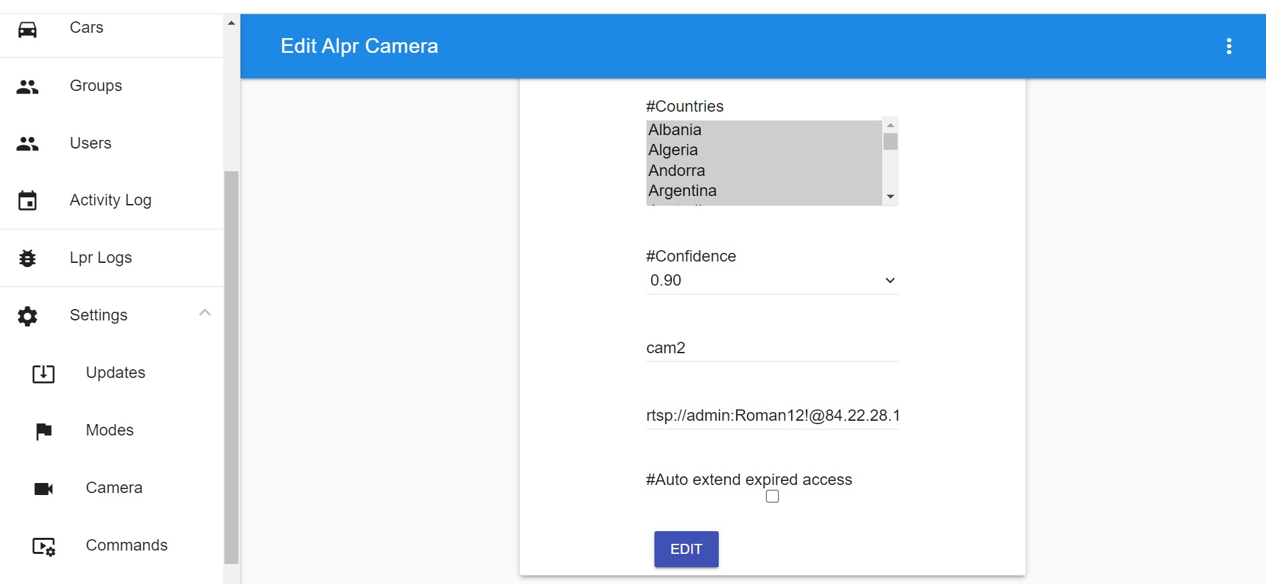
Task: Select Andorra in the Countries list
Action: [x=764, y=171]
